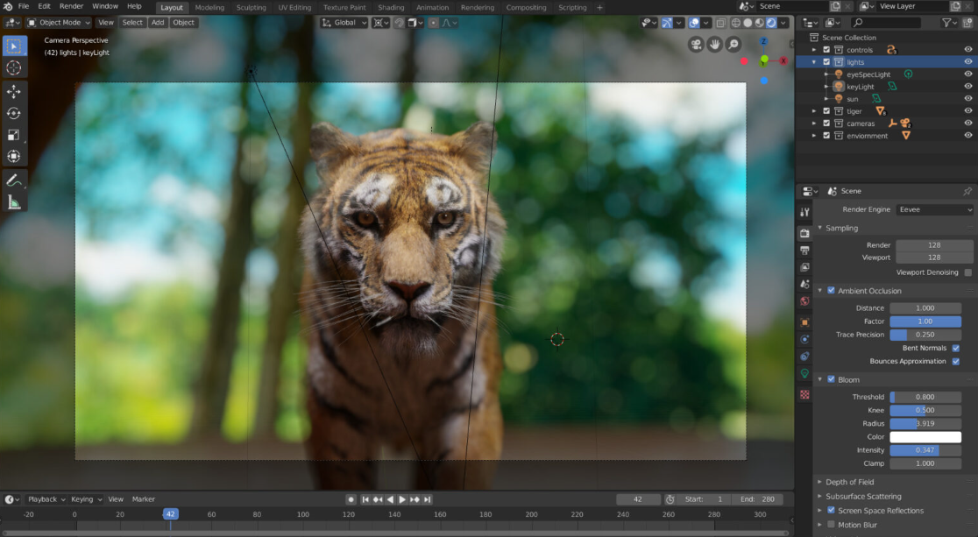Viewport: 978px width, 537px height.
Task: Open the Object Properties tab
Action: [x=804, y=321]
